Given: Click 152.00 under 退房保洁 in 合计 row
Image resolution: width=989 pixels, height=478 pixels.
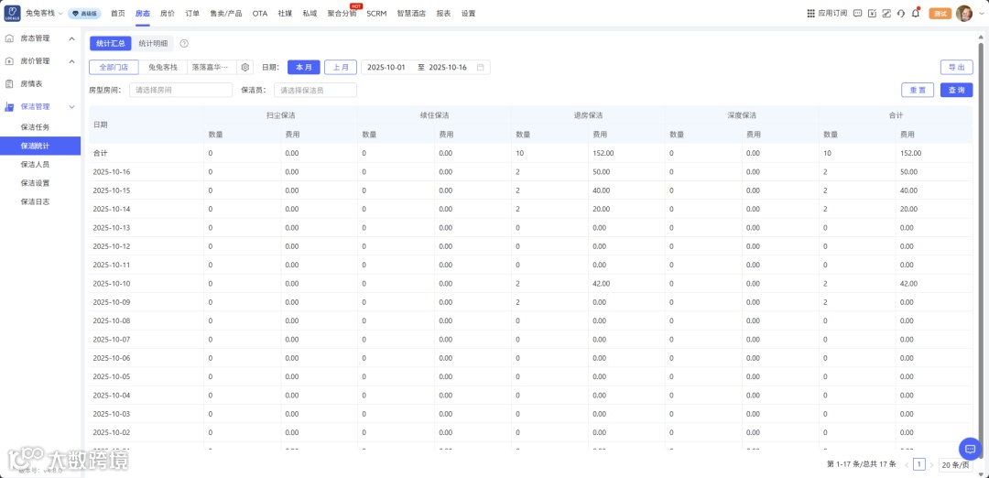Looking at the screenshot, I should [603, 153].
